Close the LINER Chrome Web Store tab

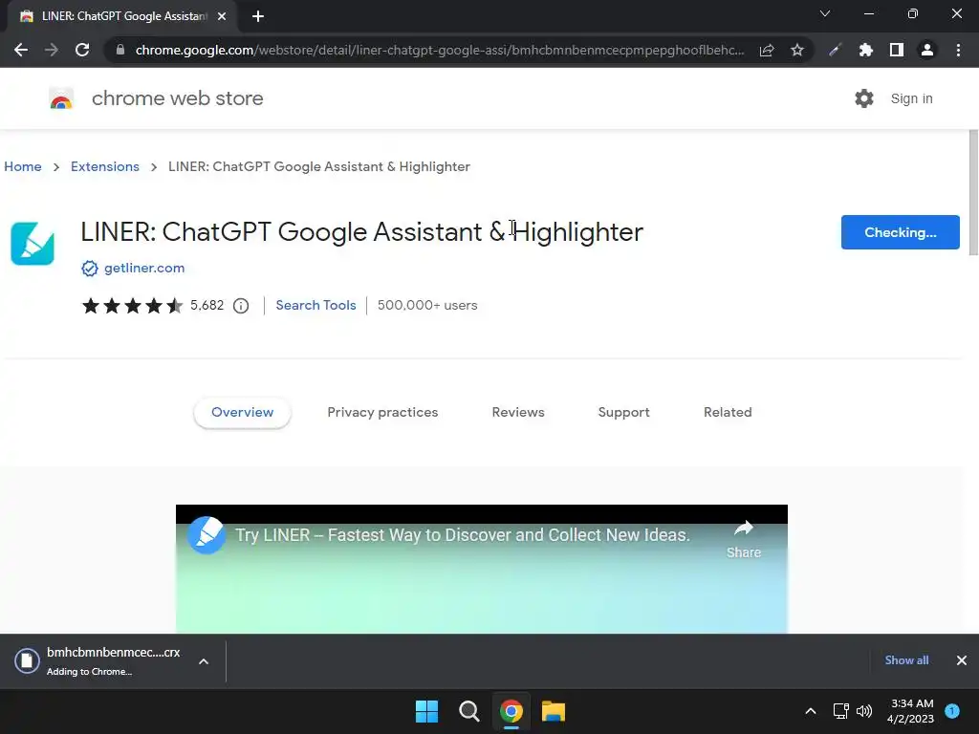[222, 16]
